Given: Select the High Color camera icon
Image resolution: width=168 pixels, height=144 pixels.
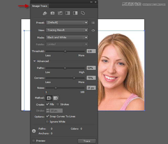Looking at the screenshot, I should point(52,13).
